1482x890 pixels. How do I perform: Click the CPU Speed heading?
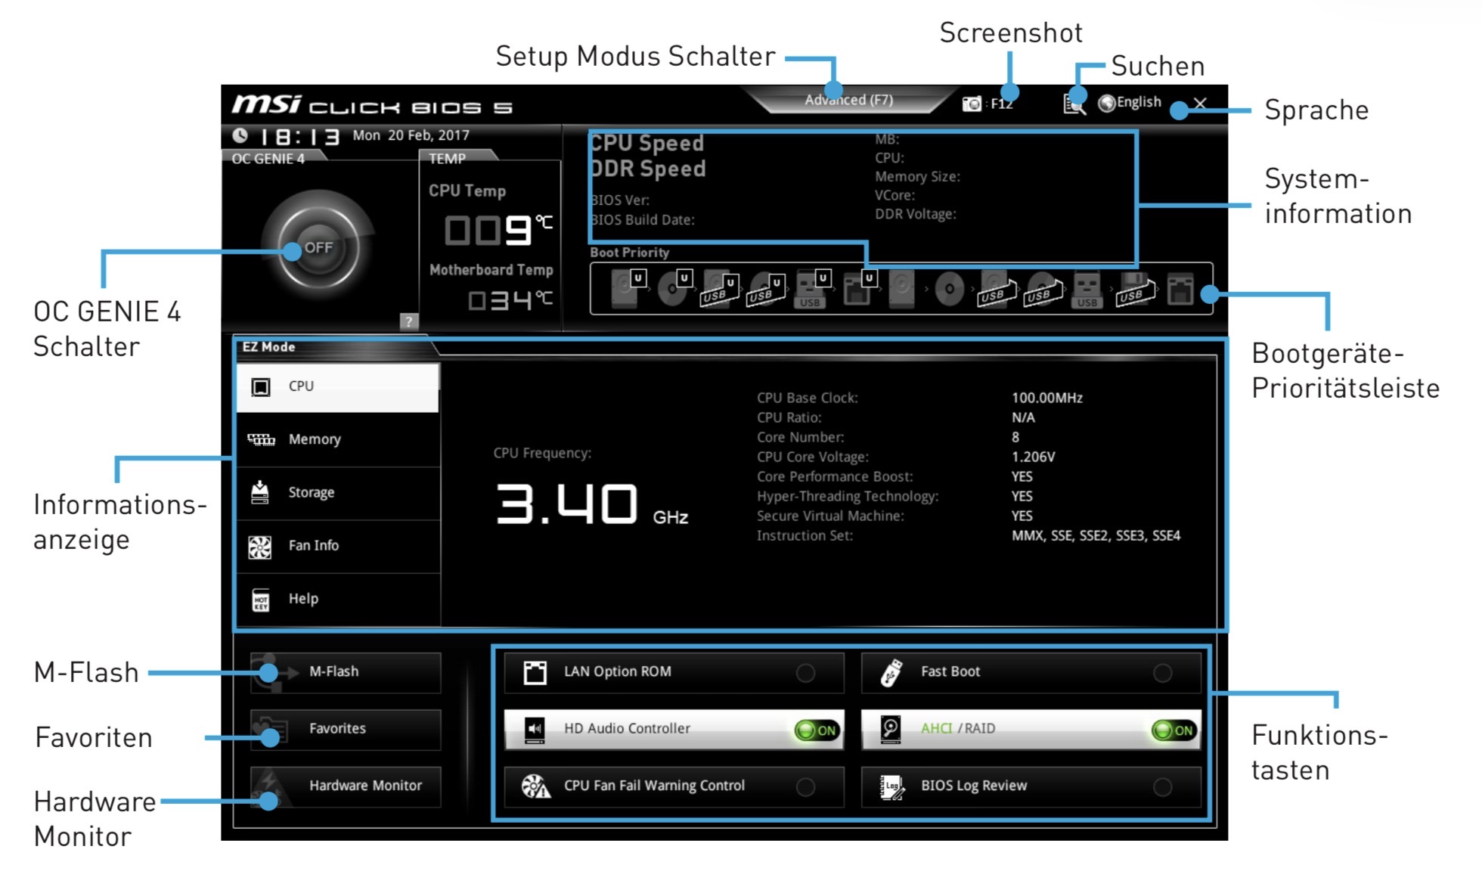[647, 143]
